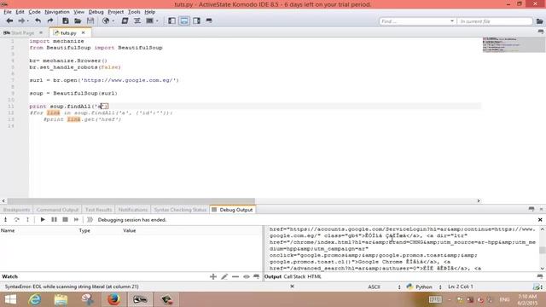
Task: Click the detach debugger icon
Action: pos(76,220)
